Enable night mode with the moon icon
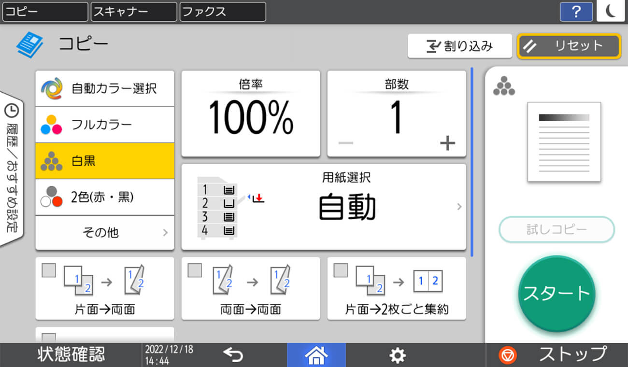Image resolution: width=628 pixels, height=367 pixels. [611, 12]
